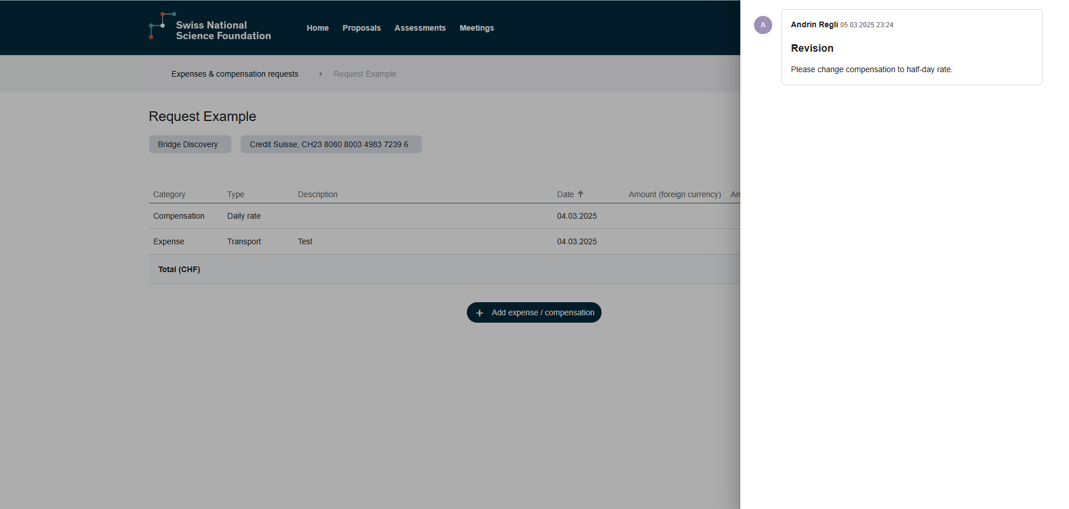Click the sort arrow beside the Date header
Screen dimensions: 1069x509
(581, 194)
